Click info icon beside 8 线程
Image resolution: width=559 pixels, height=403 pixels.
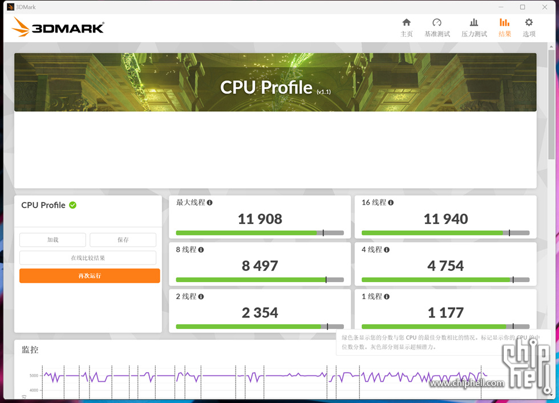pos(201,250)
